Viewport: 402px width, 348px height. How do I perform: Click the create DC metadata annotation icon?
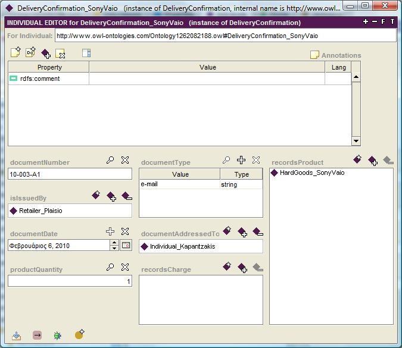31,52
